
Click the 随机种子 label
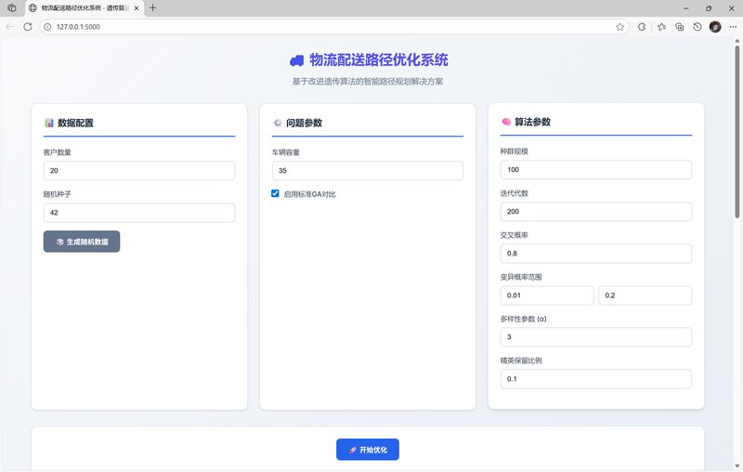tap(57, 194)
